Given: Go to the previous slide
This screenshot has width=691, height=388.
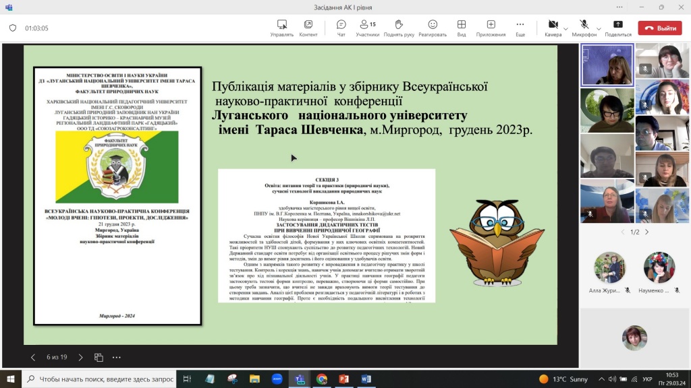Looking at the screenshot, I should pyautogui.click(x=33, y=358).
